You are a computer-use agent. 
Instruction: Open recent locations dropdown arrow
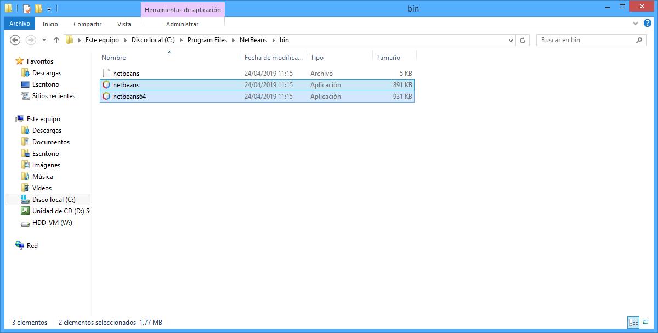44,40
